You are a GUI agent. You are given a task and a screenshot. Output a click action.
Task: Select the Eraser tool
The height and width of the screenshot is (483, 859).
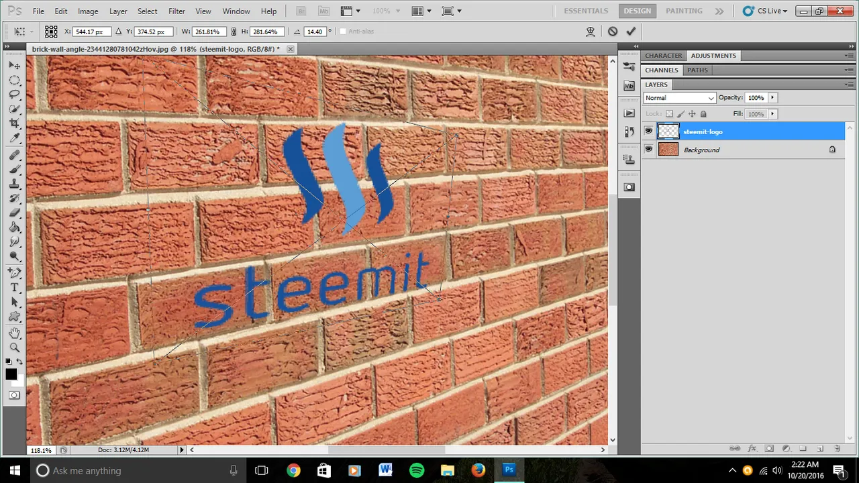click(14, 213)
